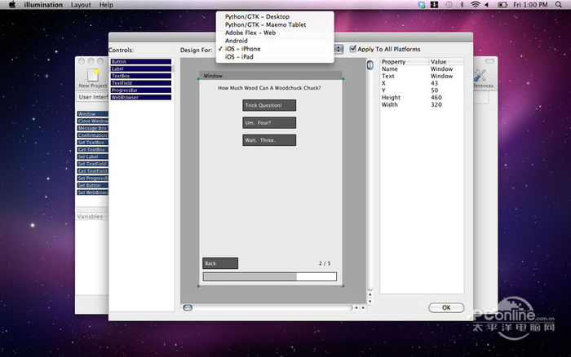Image resolution: width=571 pixels, height=357 pixels.
Task: Select iOS - iPad platform option
Action: click(239, 57)
